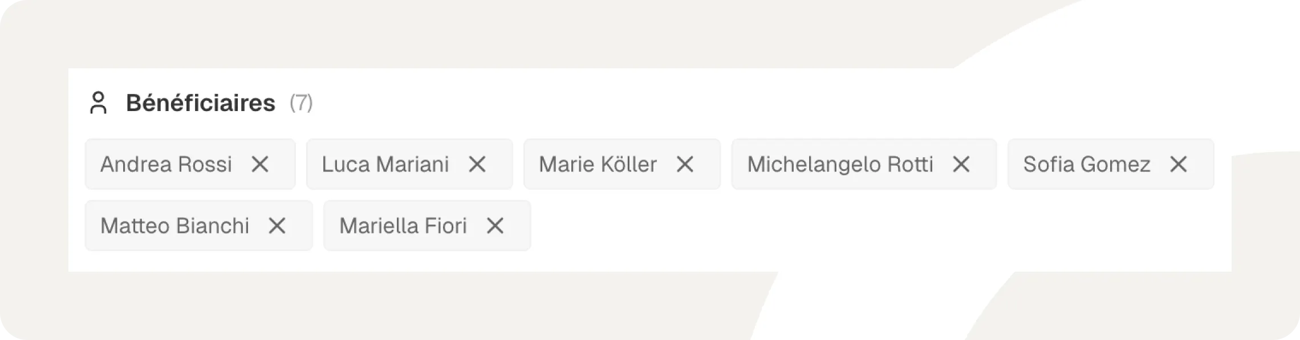
Task: Select the Andrea Rossi name label
Action: click(x=166, y=165)
